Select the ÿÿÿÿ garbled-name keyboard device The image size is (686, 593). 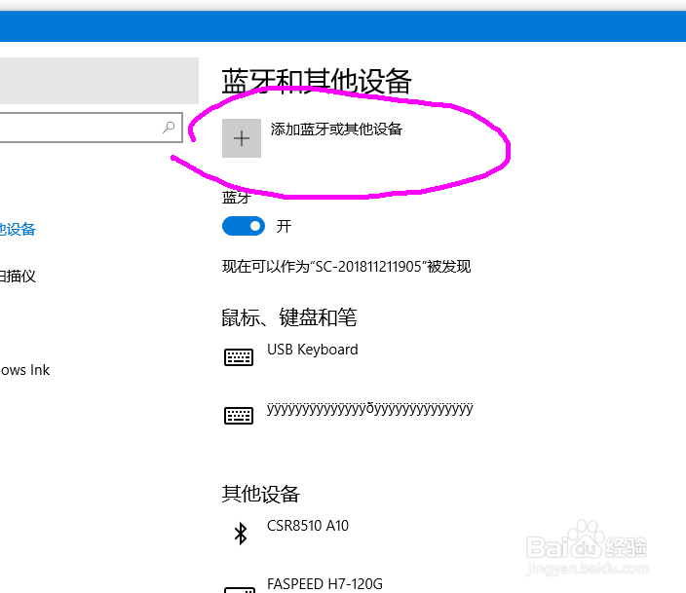369,408
